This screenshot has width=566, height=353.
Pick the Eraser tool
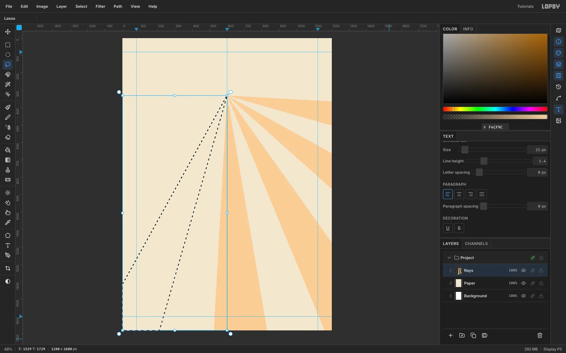pyautogui.click(x=8, y=137)
